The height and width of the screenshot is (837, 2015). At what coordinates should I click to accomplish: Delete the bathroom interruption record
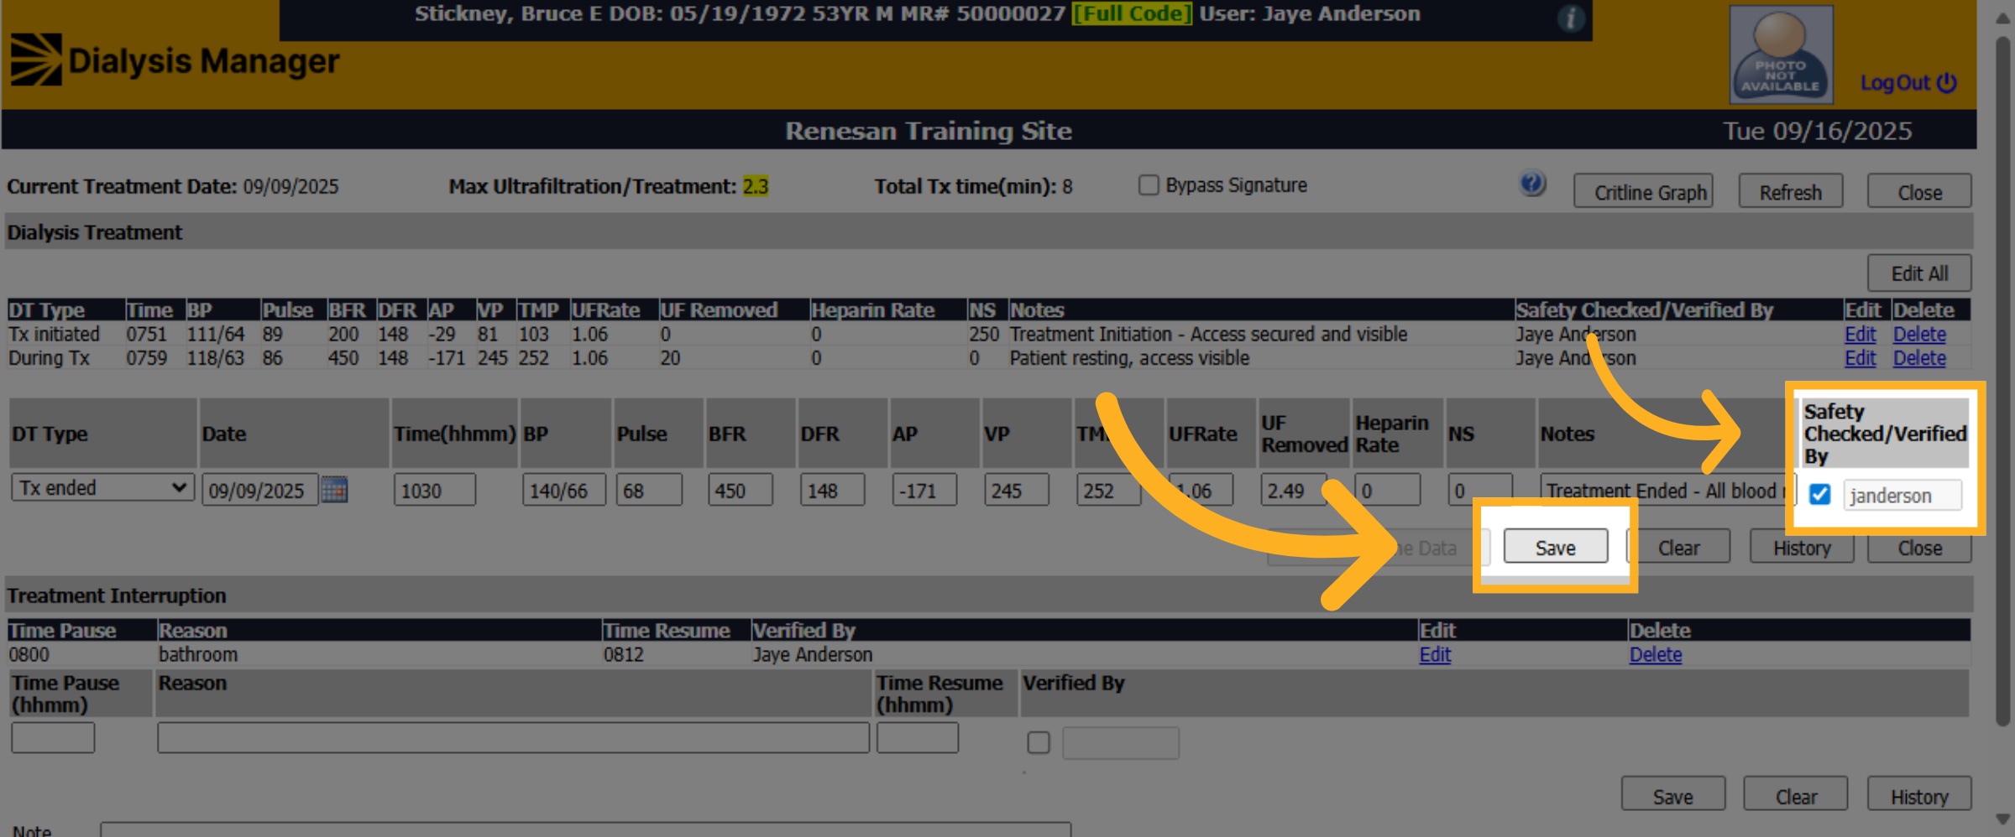[1656, 654]
